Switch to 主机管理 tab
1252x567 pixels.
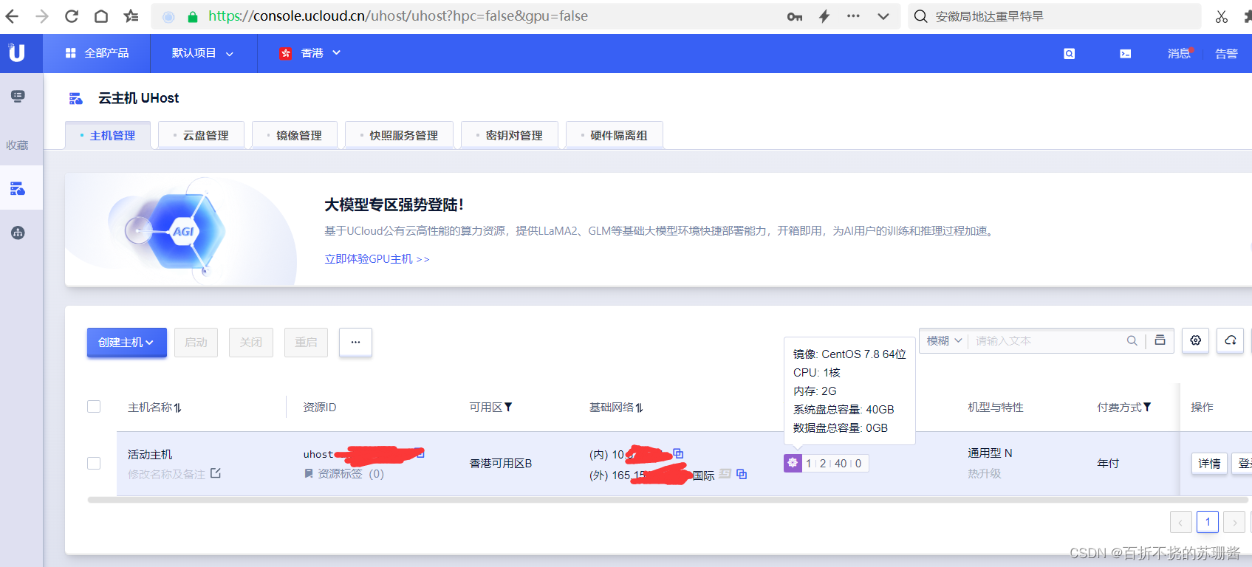pyautogui.click(x=108, y=135)
